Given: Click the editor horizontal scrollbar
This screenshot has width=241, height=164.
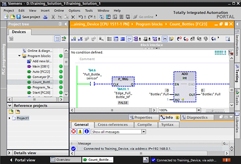Looking at the screenshot, I should point(112,110).
